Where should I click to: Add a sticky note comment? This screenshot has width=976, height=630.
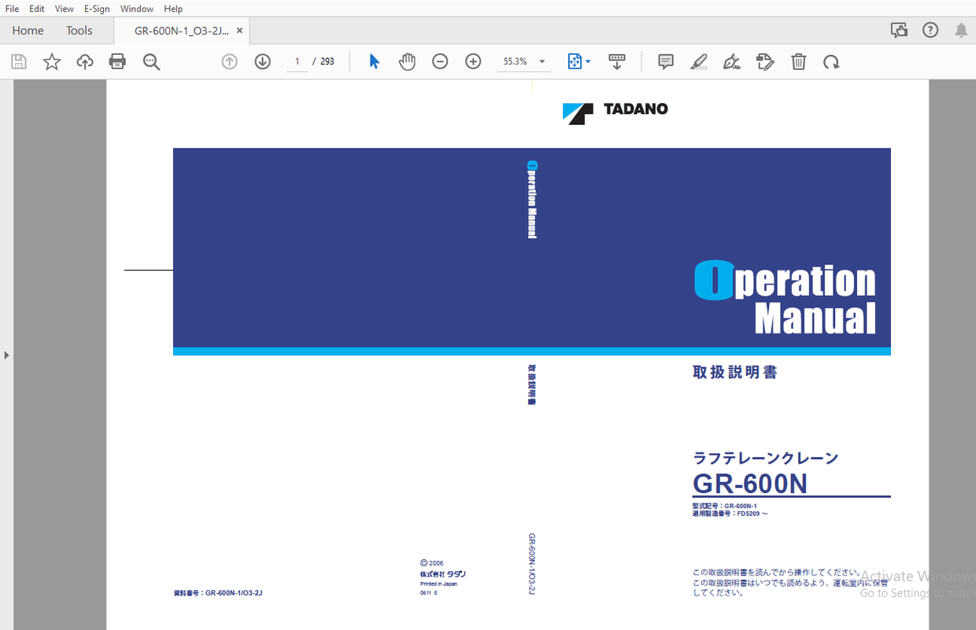click(x=665, y=61)
